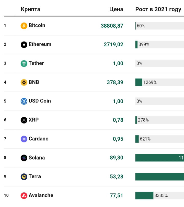The height and width of the screenshot is (207, 184).
Task: Click the Tether logo icon
Action: (x=24, y=64)
